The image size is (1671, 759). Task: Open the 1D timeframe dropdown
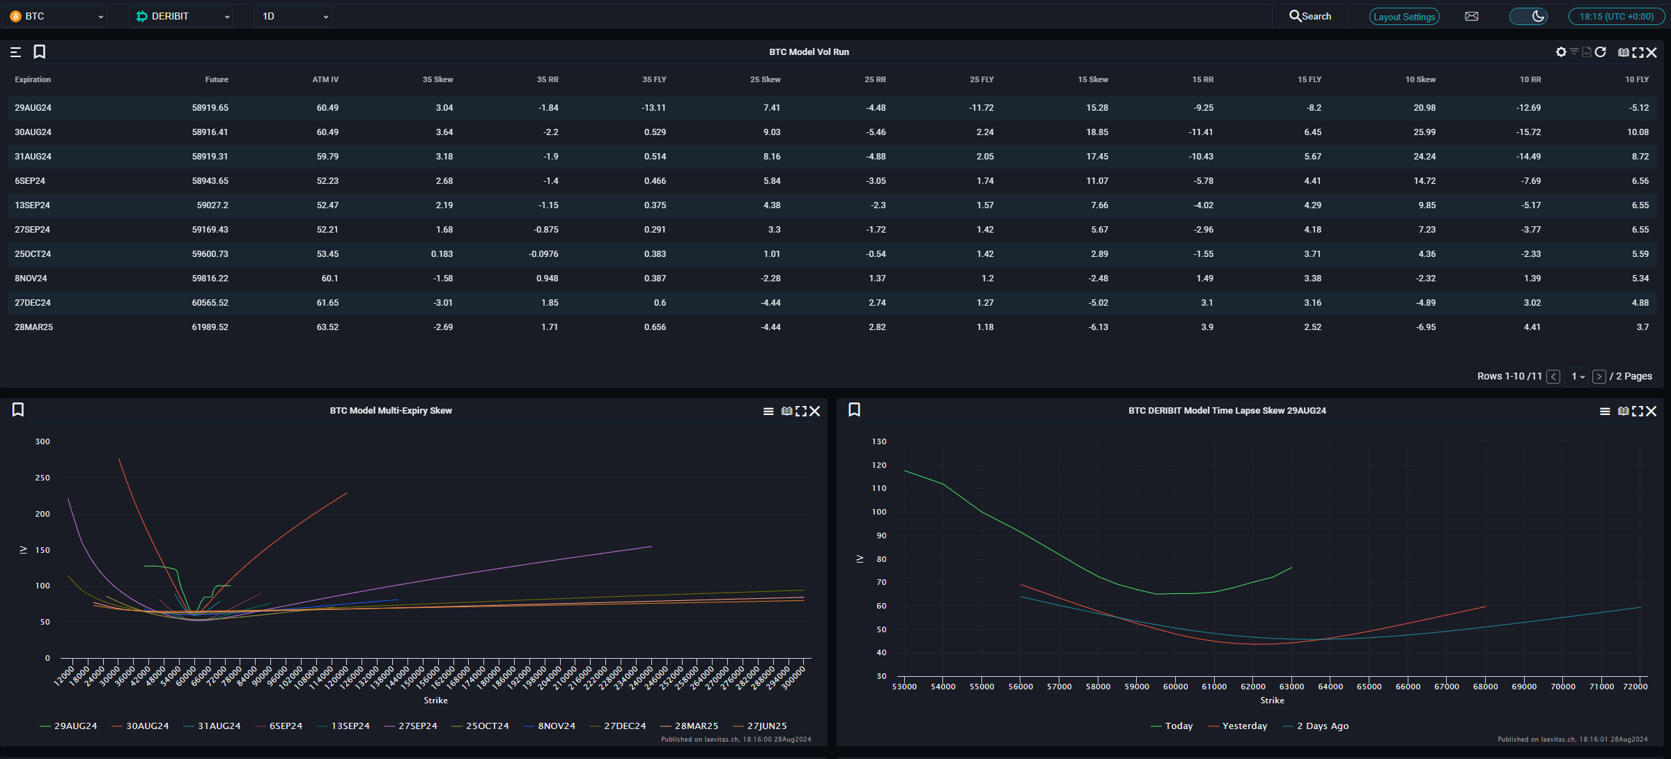click(293, 16)
